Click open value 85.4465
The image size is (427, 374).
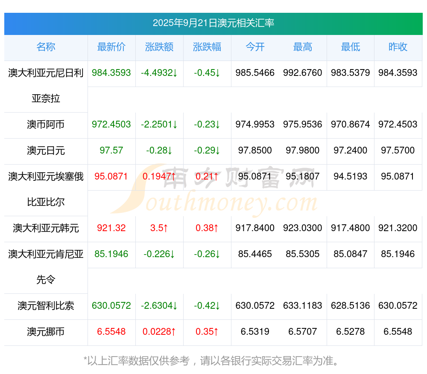[x=255, y=254]
